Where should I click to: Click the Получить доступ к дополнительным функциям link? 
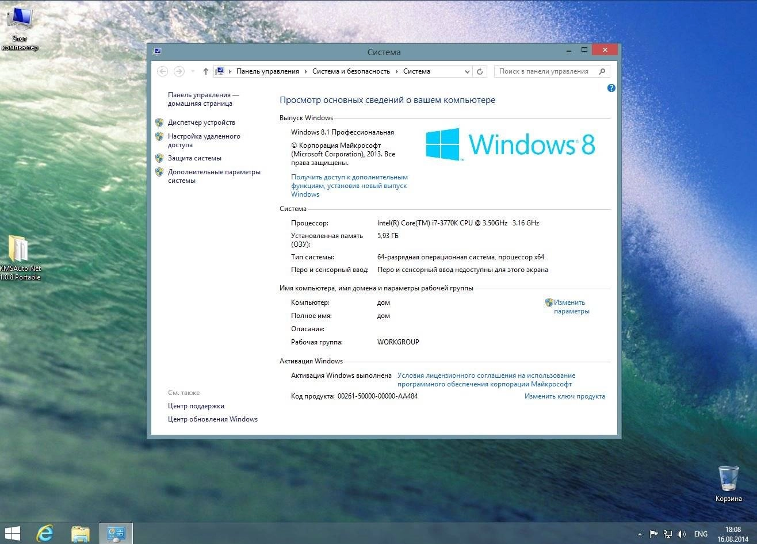pyautogui.click(x=349, y=186)
